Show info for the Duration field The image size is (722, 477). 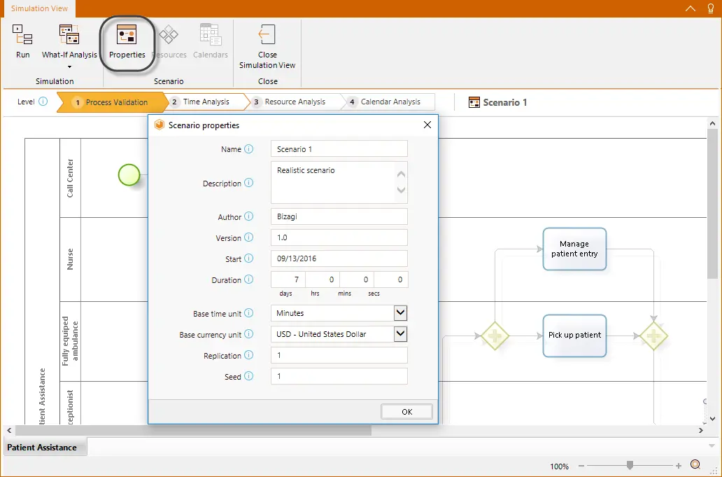pos(248,279)
